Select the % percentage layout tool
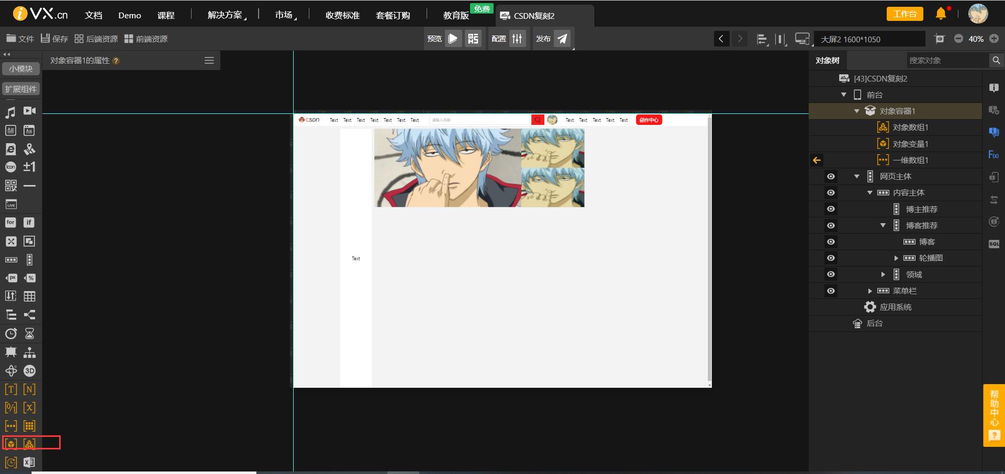 [x=30, y=278]
